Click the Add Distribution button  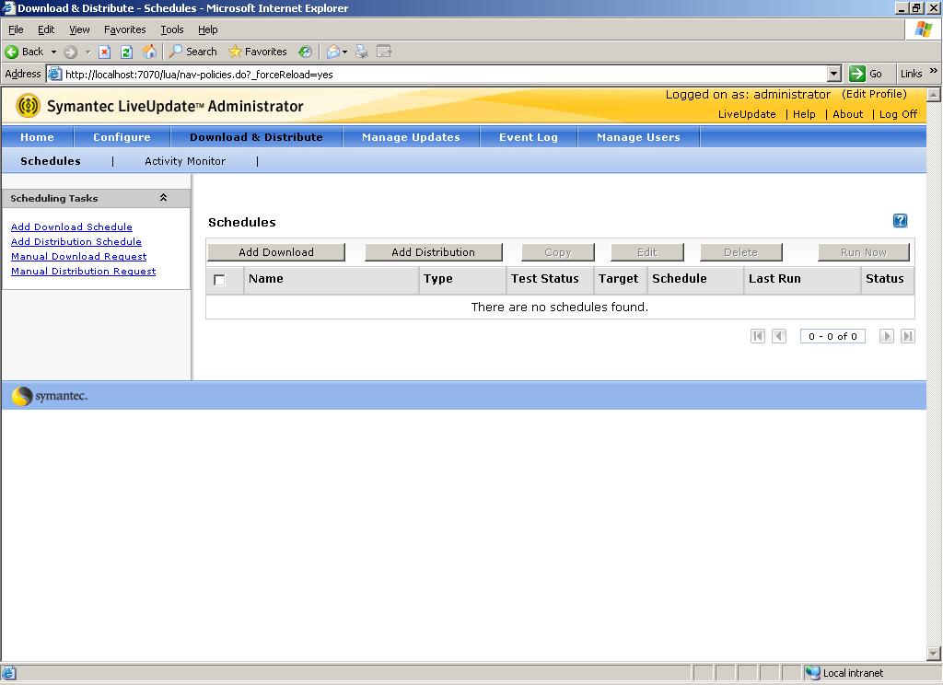click(x=433, y=252)
